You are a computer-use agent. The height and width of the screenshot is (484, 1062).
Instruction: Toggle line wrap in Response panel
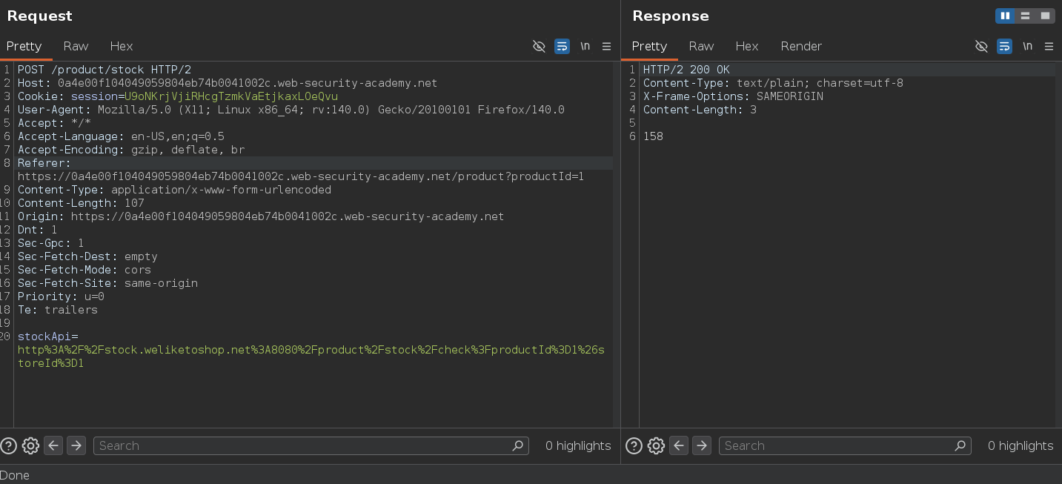[1004, 46]
